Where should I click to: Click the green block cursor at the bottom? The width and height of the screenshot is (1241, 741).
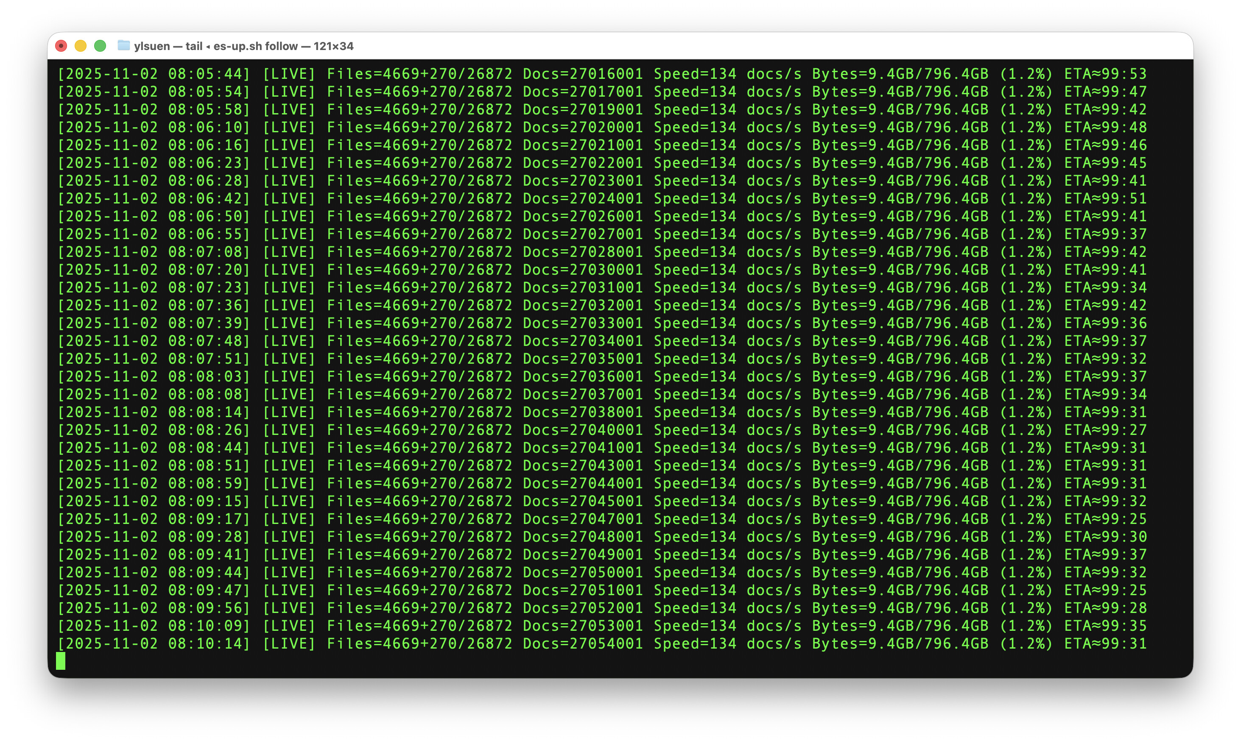click(61, 661)
